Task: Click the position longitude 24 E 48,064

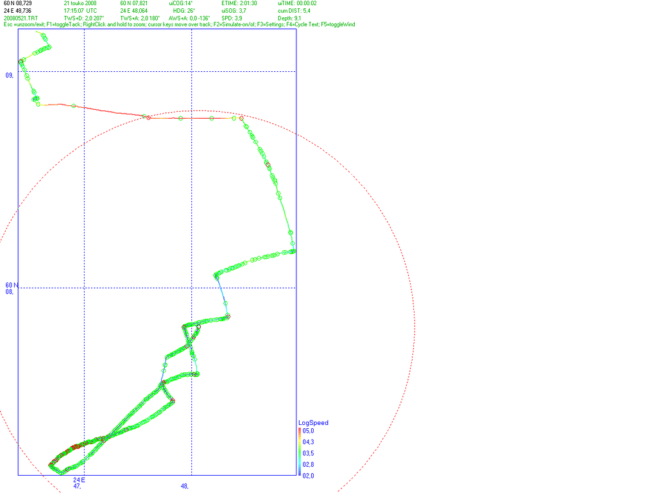Action: point(133,11)
